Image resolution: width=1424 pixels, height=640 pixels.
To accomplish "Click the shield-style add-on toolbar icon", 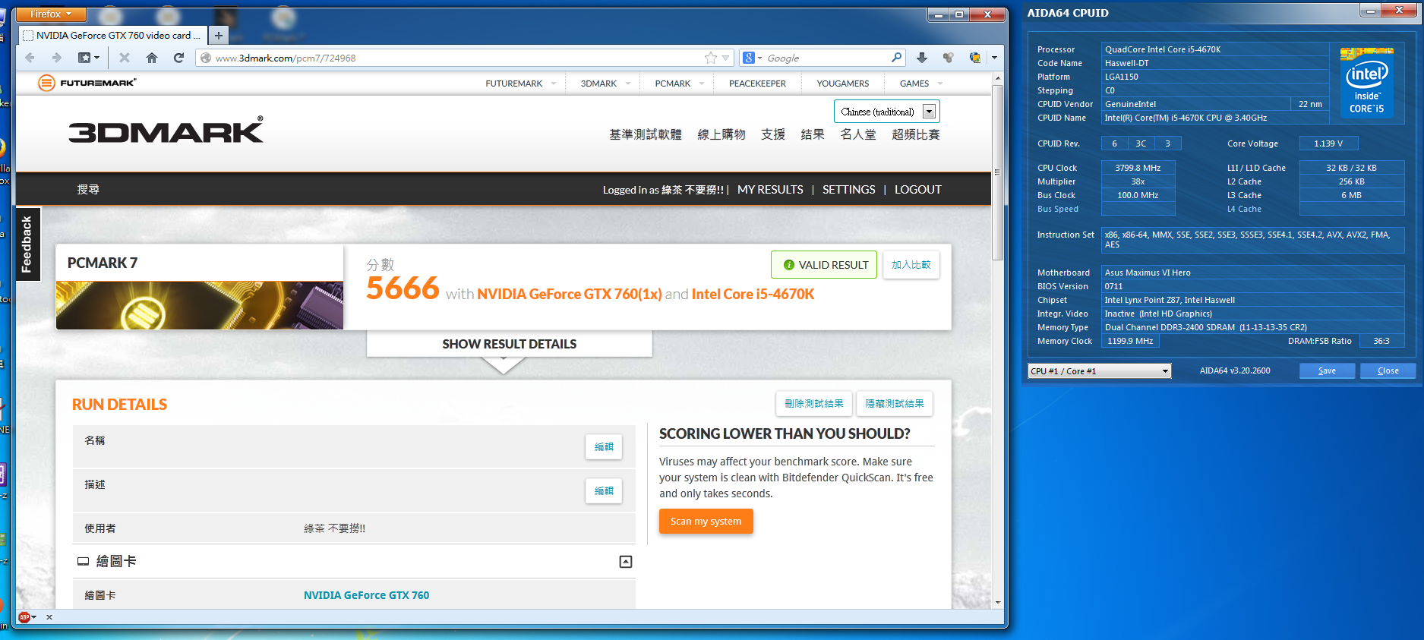I will pos(949,58).
